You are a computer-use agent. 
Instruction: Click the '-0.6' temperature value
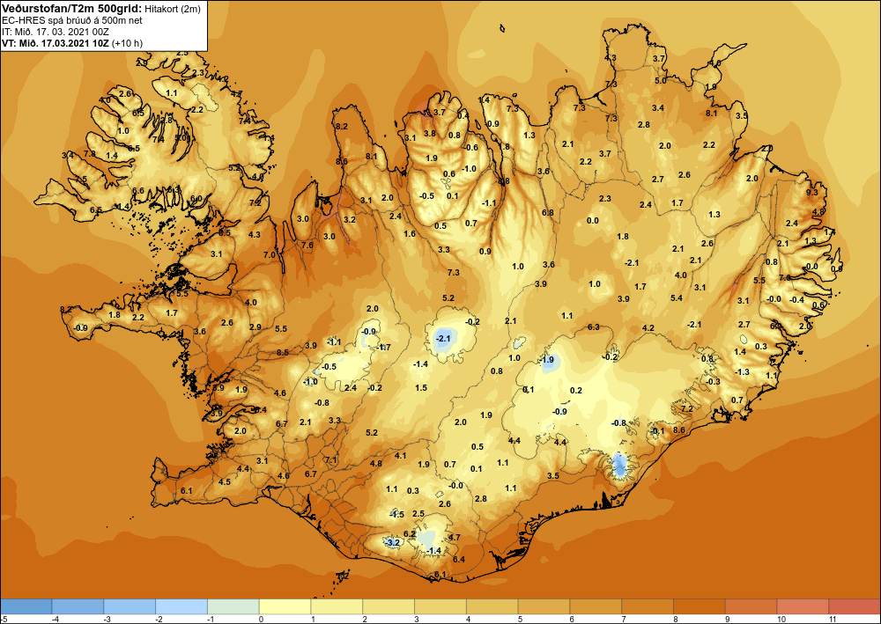pos(470,148)
